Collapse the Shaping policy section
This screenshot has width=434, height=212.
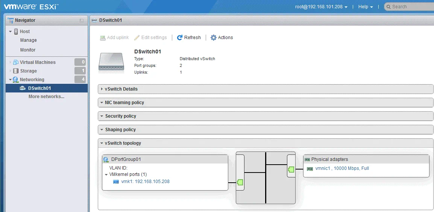coord(120,130)
